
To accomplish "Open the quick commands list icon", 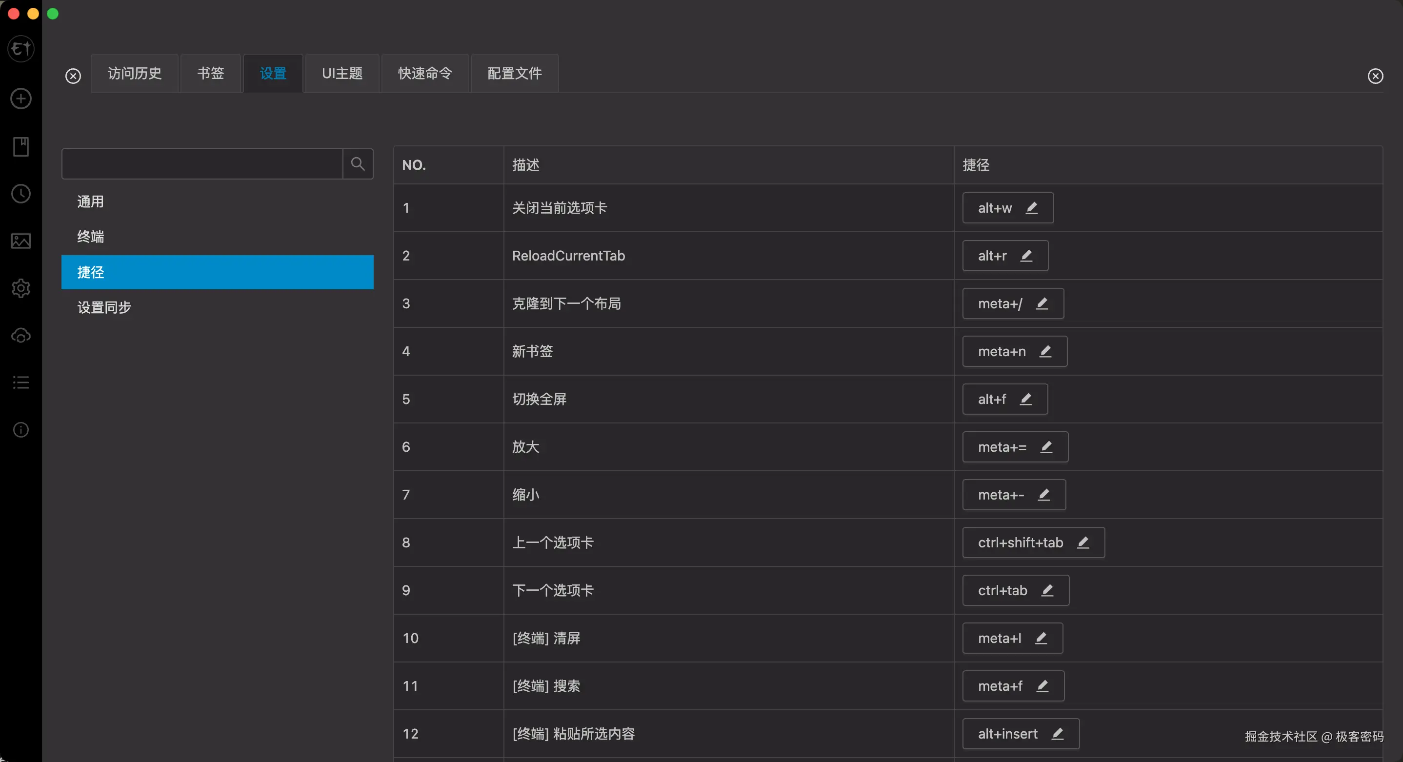I will 20,382.
